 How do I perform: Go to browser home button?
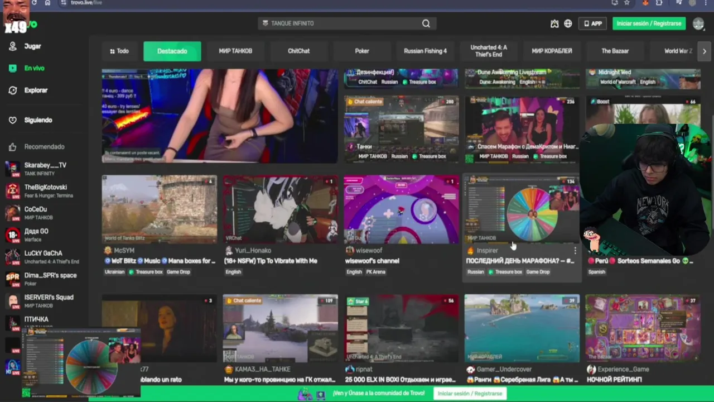pos(47,3)
